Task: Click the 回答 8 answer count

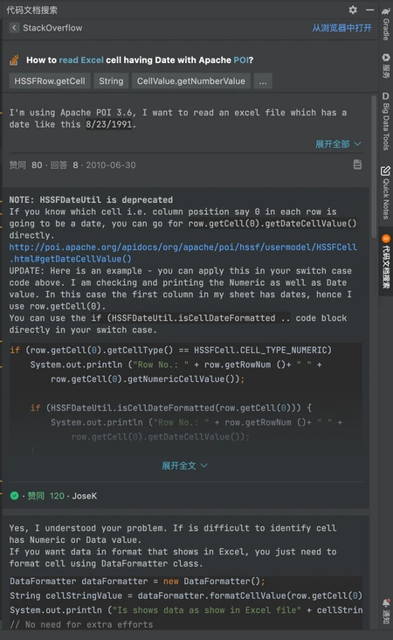Action: [x=65, y=165]
